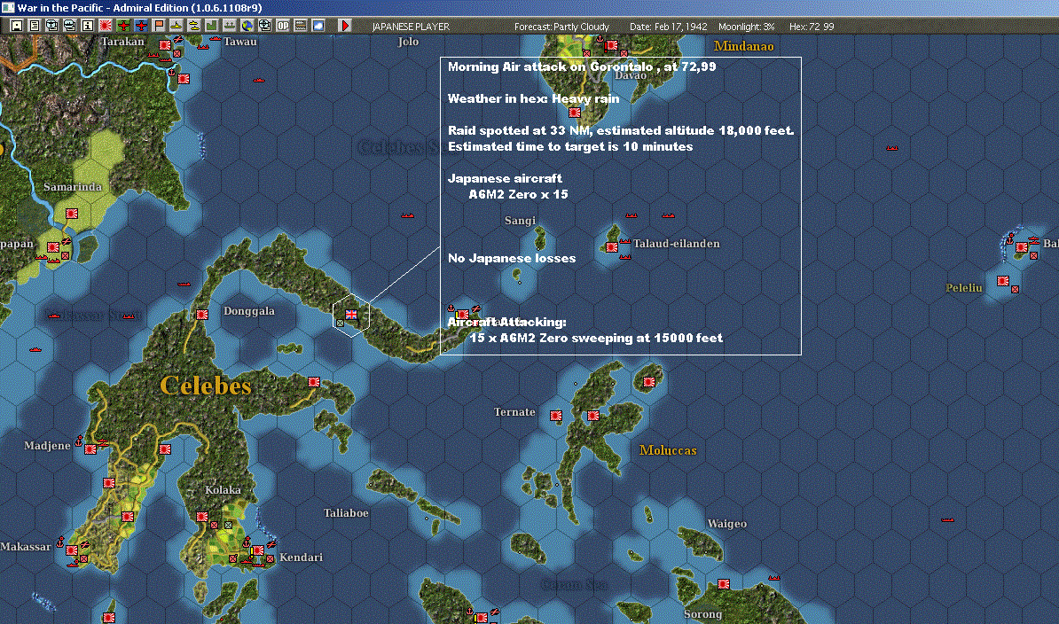Click the green land shape toolbar icon

click(212, 26)
